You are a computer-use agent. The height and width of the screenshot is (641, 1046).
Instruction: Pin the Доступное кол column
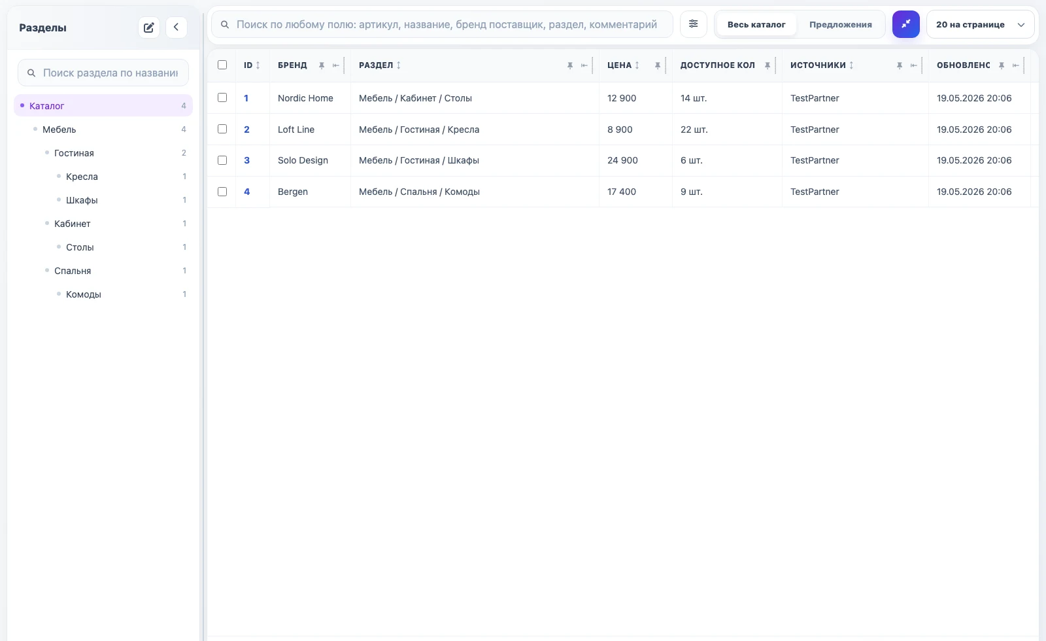click(768, 65)
